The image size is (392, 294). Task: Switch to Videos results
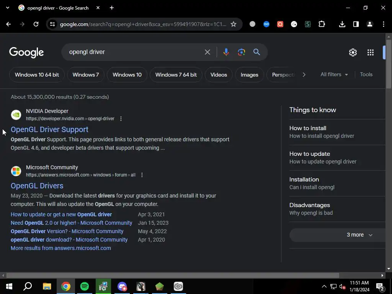click(x=219, y=75)
